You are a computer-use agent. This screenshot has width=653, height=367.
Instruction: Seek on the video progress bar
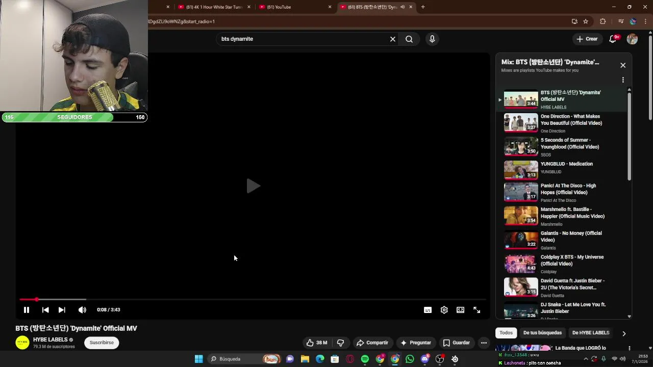[253, 299]
